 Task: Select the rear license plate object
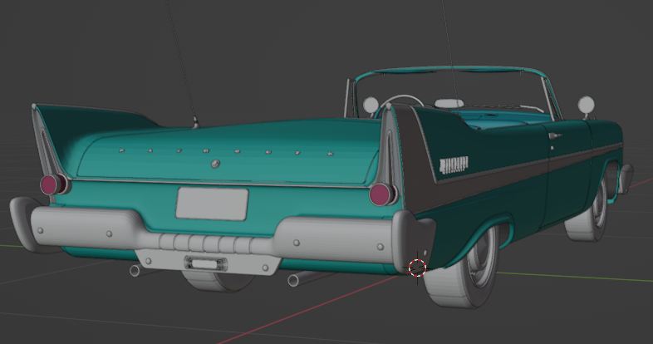tap(212, 204)
